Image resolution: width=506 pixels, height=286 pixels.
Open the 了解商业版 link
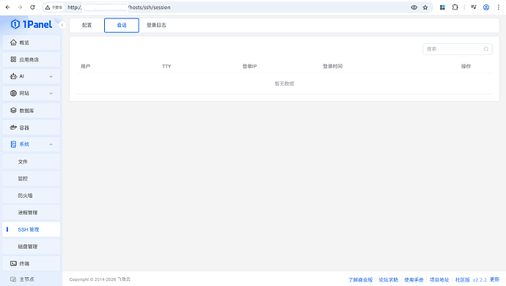click(x=361, y=279)
